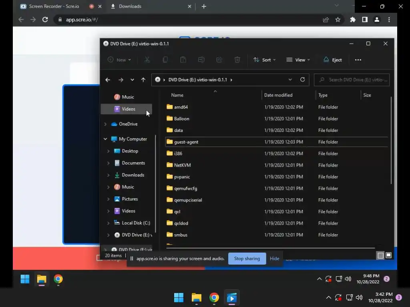The image size is (410, 307).
Task: Click the Stop sharing button
Action: 247,259
